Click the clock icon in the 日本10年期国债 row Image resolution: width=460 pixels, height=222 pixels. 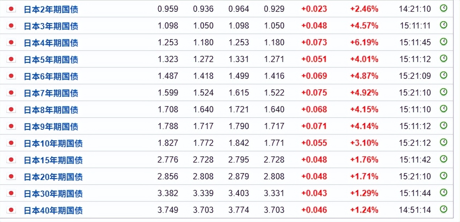(x=443, y=142)
